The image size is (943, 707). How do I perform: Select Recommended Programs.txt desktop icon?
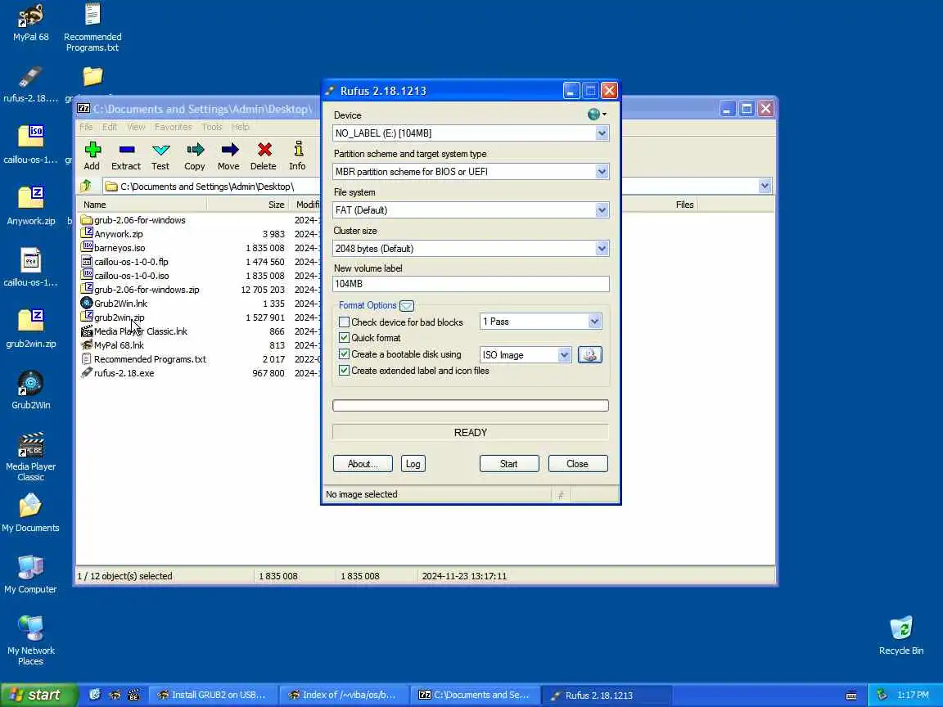92,26
